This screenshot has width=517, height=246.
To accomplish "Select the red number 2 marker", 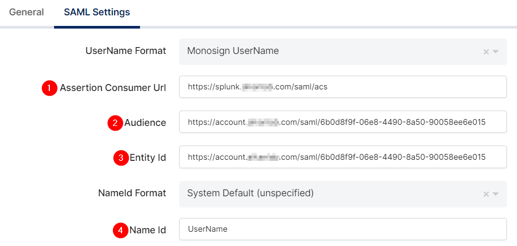I will pyautogui.click(x=115, y=123).
